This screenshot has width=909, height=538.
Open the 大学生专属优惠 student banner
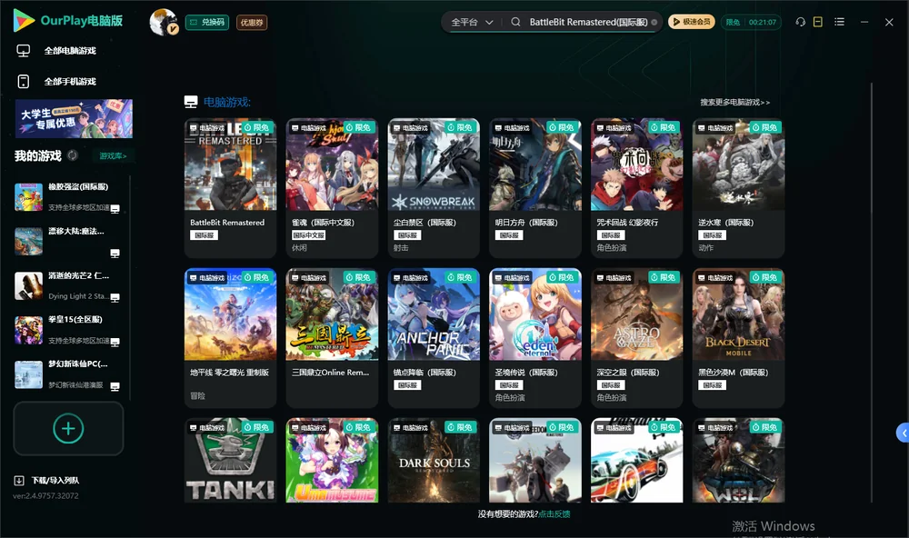click(x=74, y=119)
